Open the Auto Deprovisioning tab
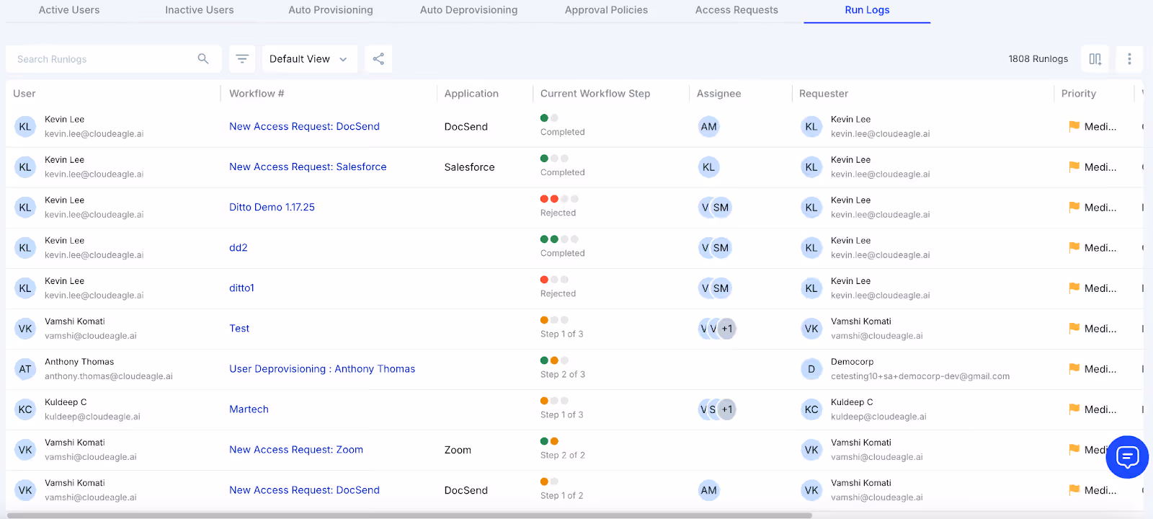Screen dimensions: 1153x519 (x=468, y=10)
